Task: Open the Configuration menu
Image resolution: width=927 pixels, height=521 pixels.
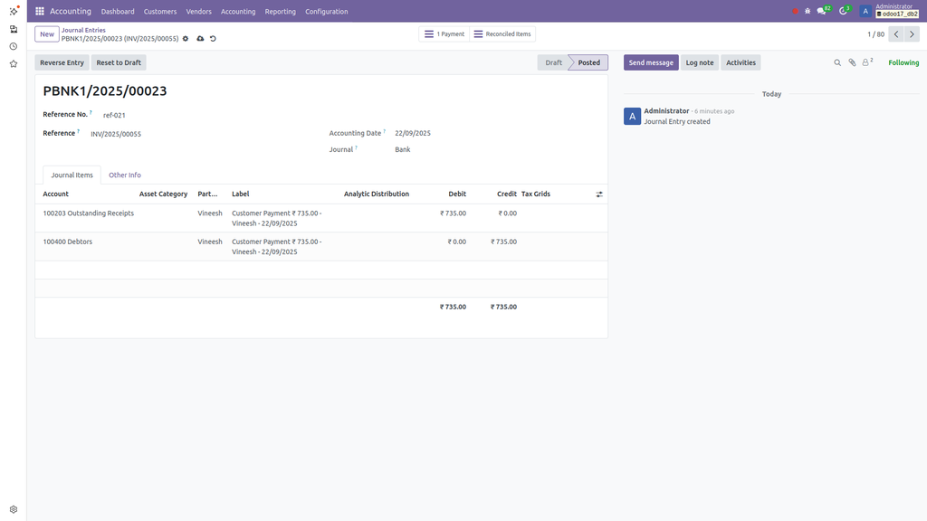Action: 326,12
